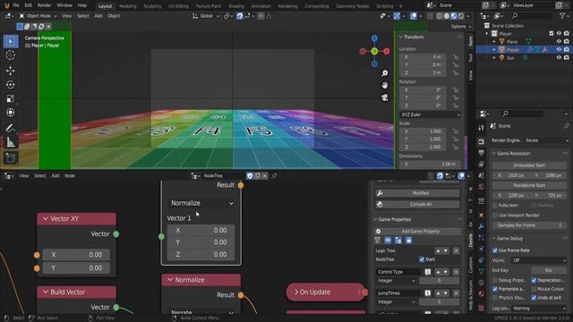Click the outliner filter funnel icon
Image resolution: width=573 pixels, height=322 pixels.
point(562,16)
